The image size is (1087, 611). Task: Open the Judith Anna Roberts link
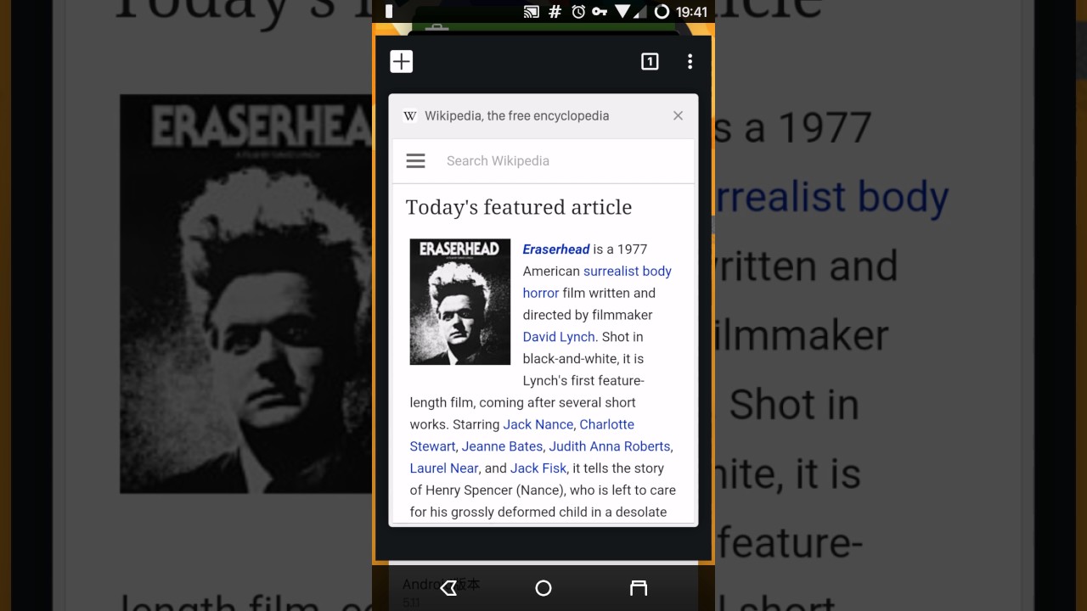[610, 446]
